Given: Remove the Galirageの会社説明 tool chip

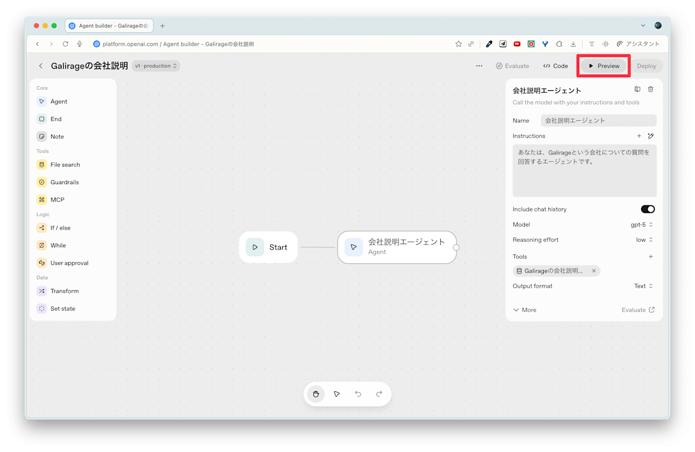Looking at the screenshot, I should pyautogui.click(x=594, y=271).
